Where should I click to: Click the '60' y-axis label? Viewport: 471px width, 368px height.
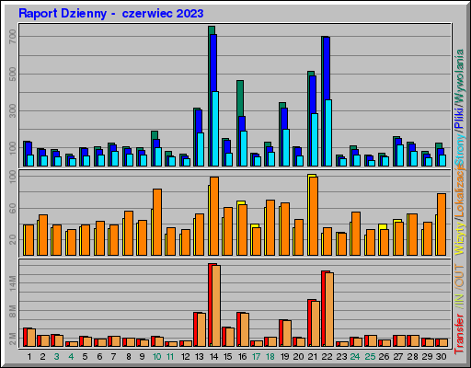pyautogui.click(x=13, y=209)
